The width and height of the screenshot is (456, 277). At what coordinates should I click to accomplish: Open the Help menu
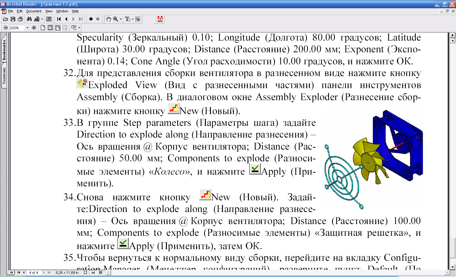coord(75,11)
